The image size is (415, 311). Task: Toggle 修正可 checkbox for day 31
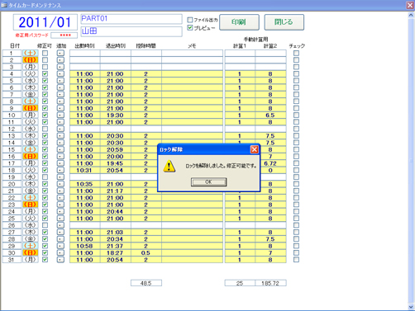(45, 259)
